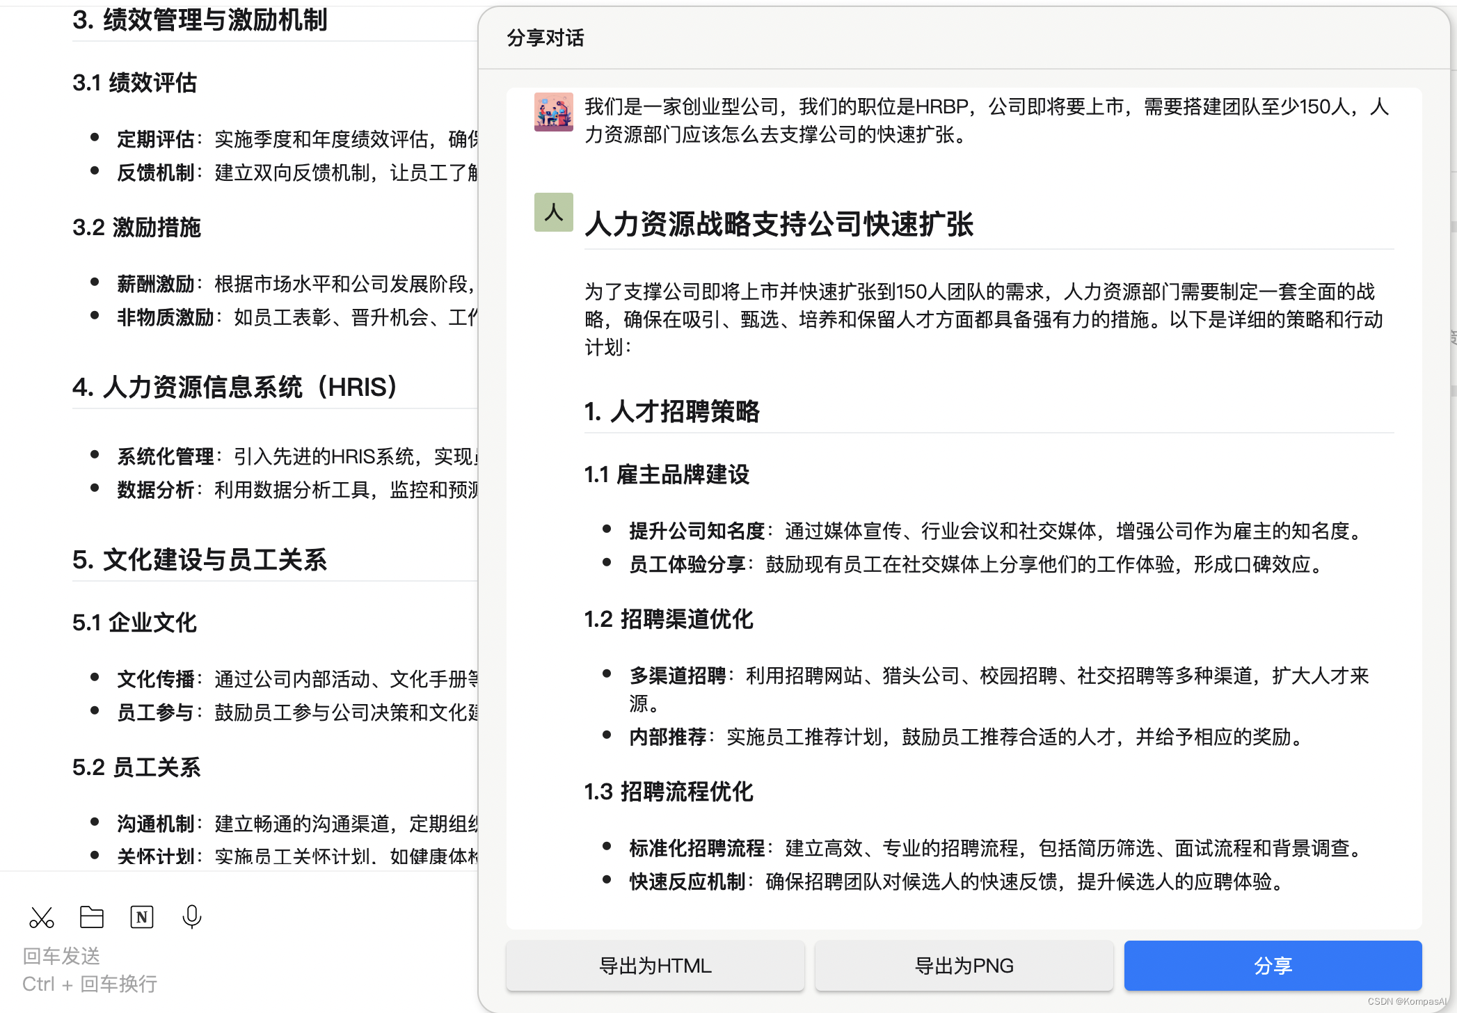Click the 5.1 企业文化 heading
Viewport: 1457px width, 1013px height.
[134, 623]
